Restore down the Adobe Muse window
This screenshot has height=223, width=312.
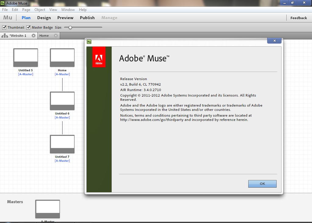click(293, 3)
